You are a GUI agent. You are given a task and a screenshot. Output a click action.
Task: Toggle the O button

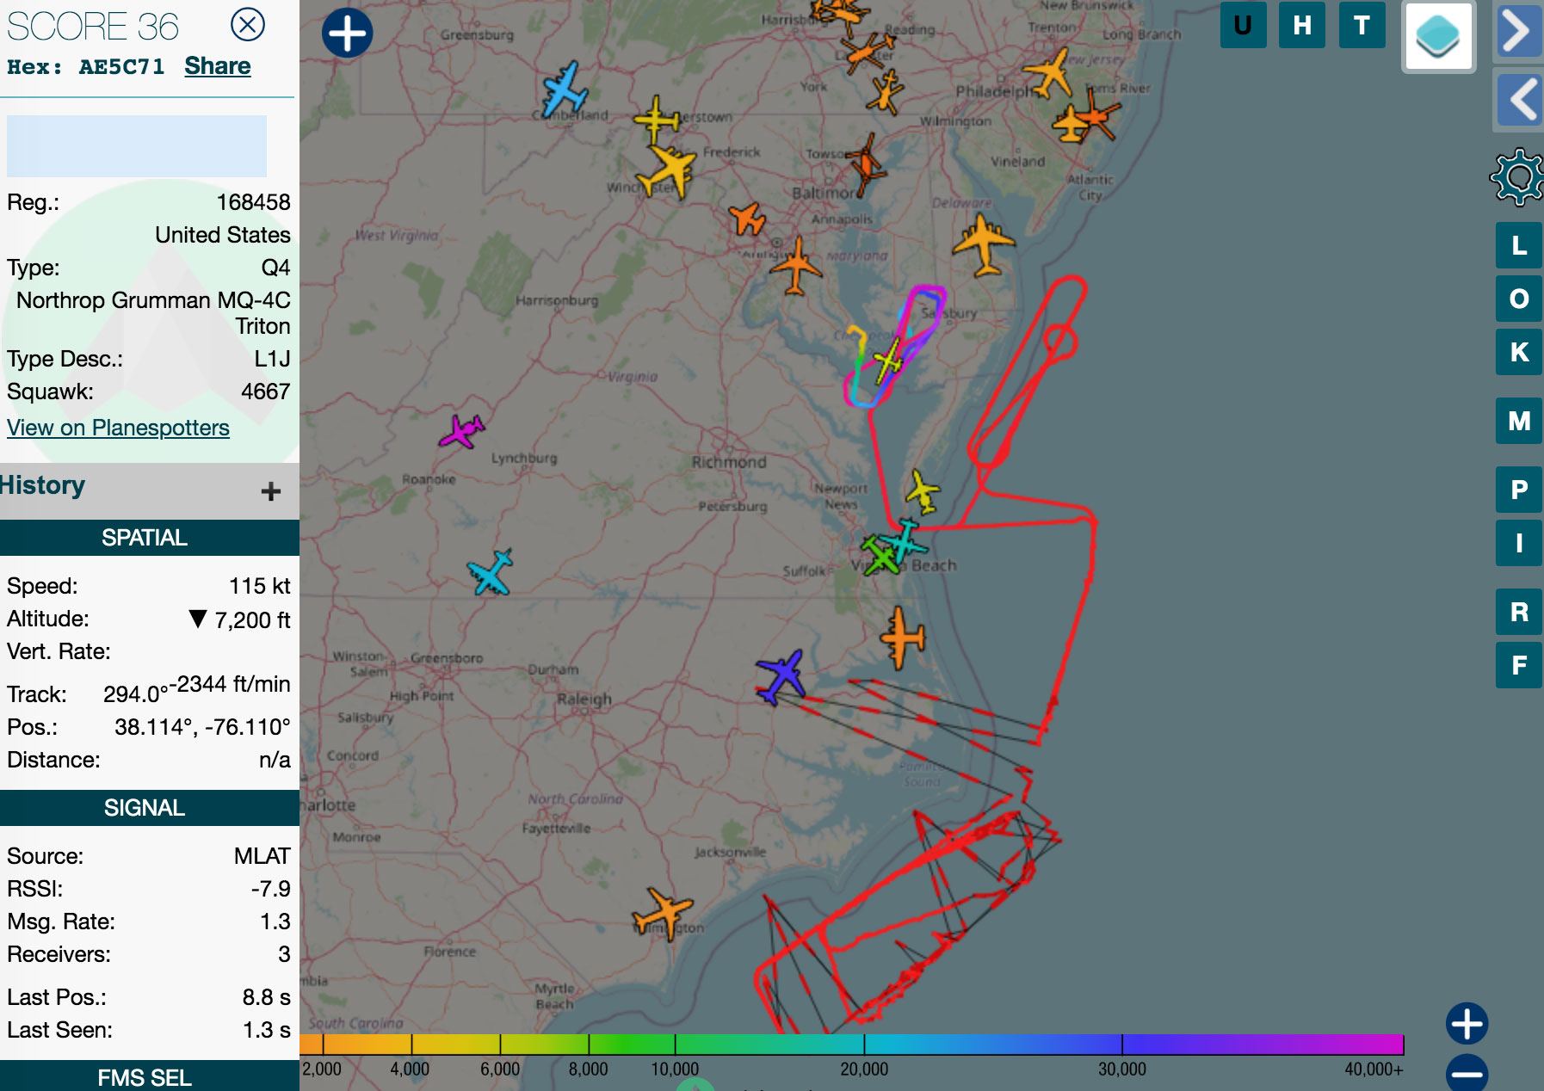coord(1519,299)
